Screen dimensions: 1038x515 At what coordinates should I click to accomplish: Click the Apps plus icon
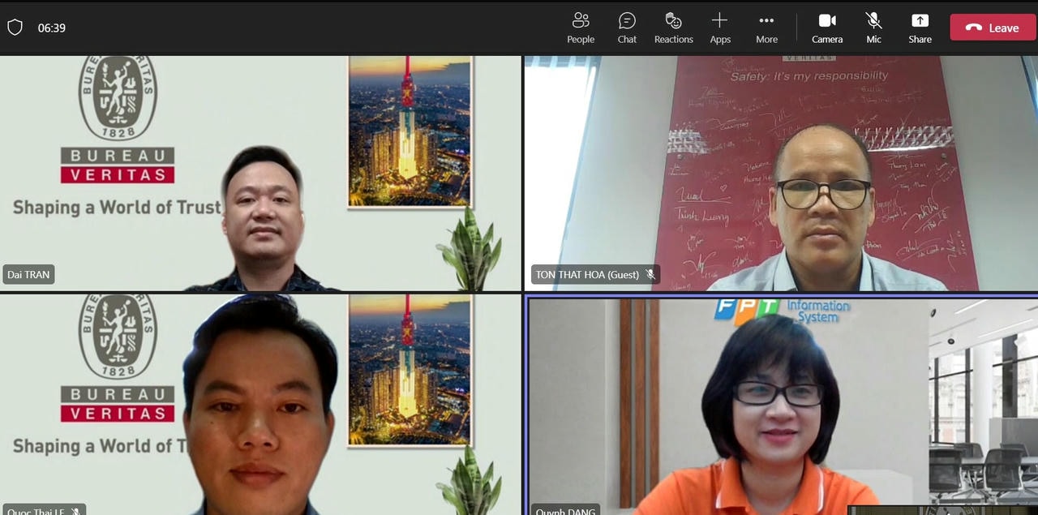[719, 21]
